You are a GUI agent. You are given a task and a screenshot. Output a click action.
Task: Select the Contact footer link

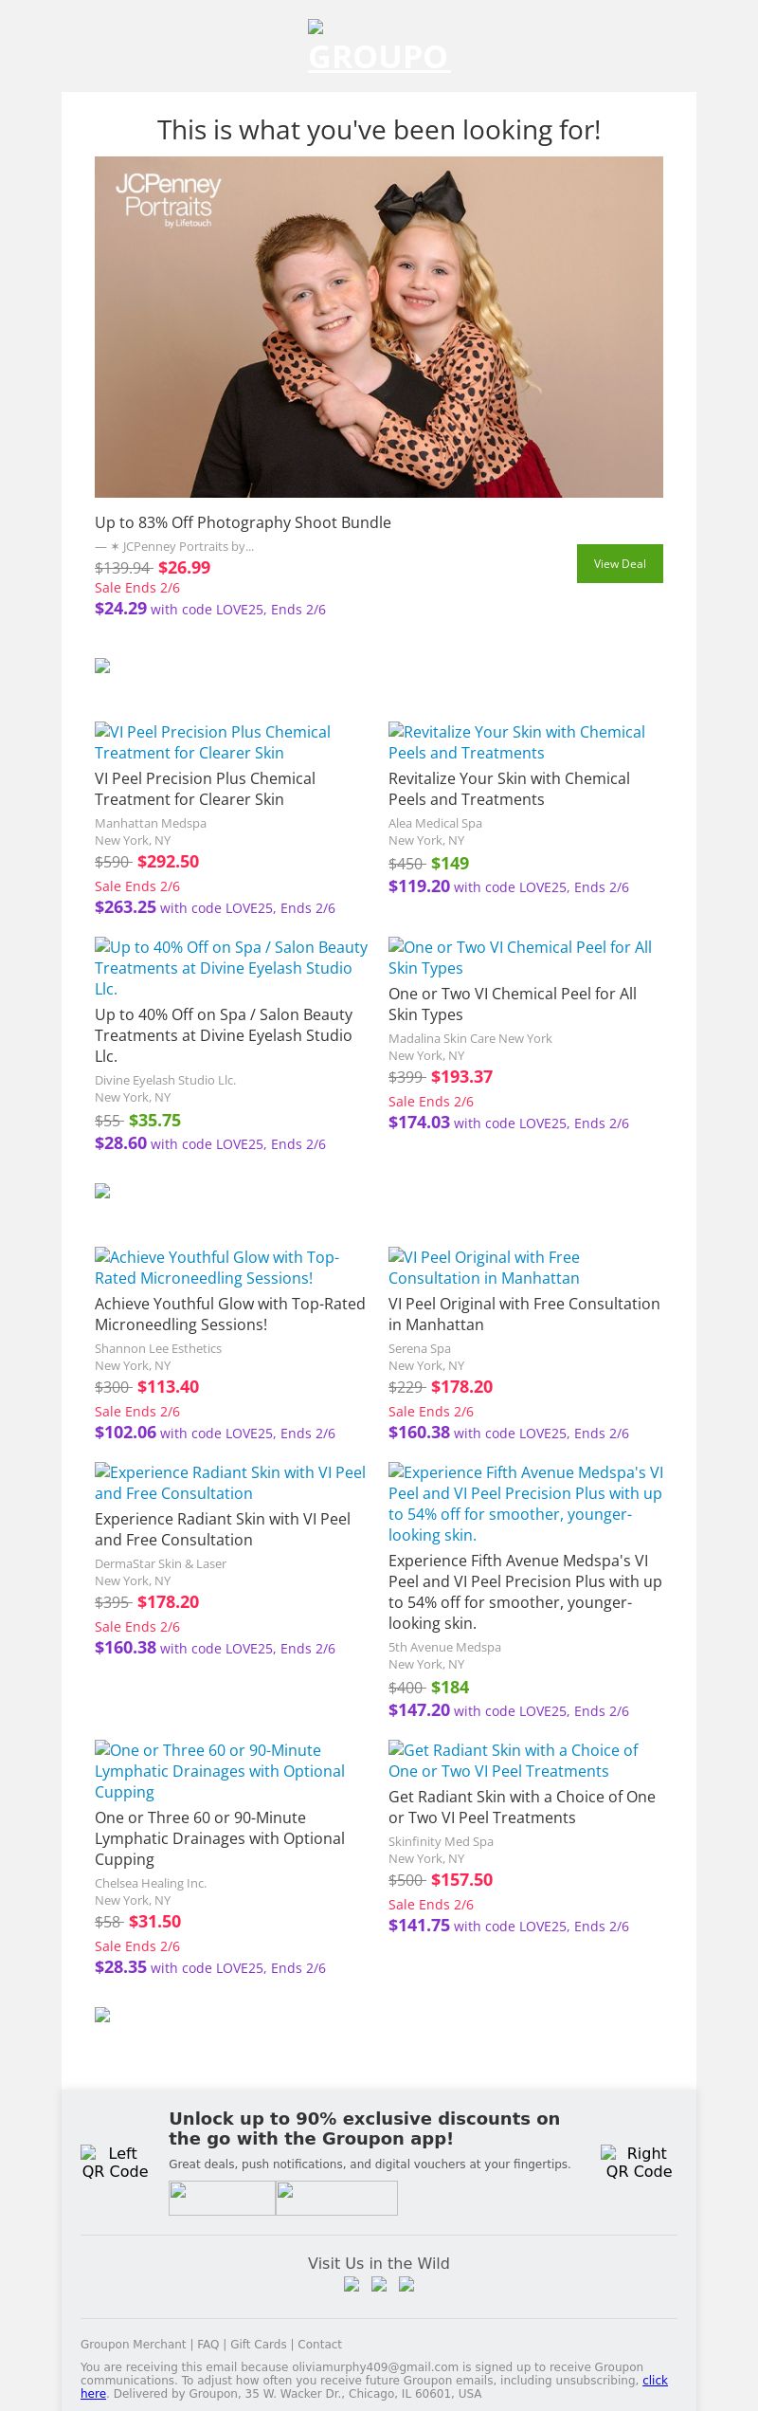pos(320,2344)
